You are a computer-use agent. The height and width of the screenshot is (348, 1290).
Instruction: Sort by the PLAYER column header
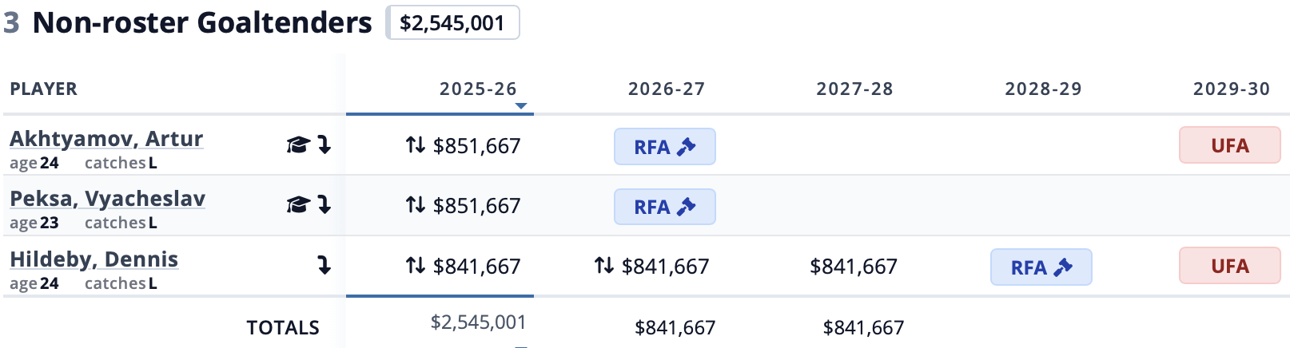pyautogui.click(x=44, y=89)
